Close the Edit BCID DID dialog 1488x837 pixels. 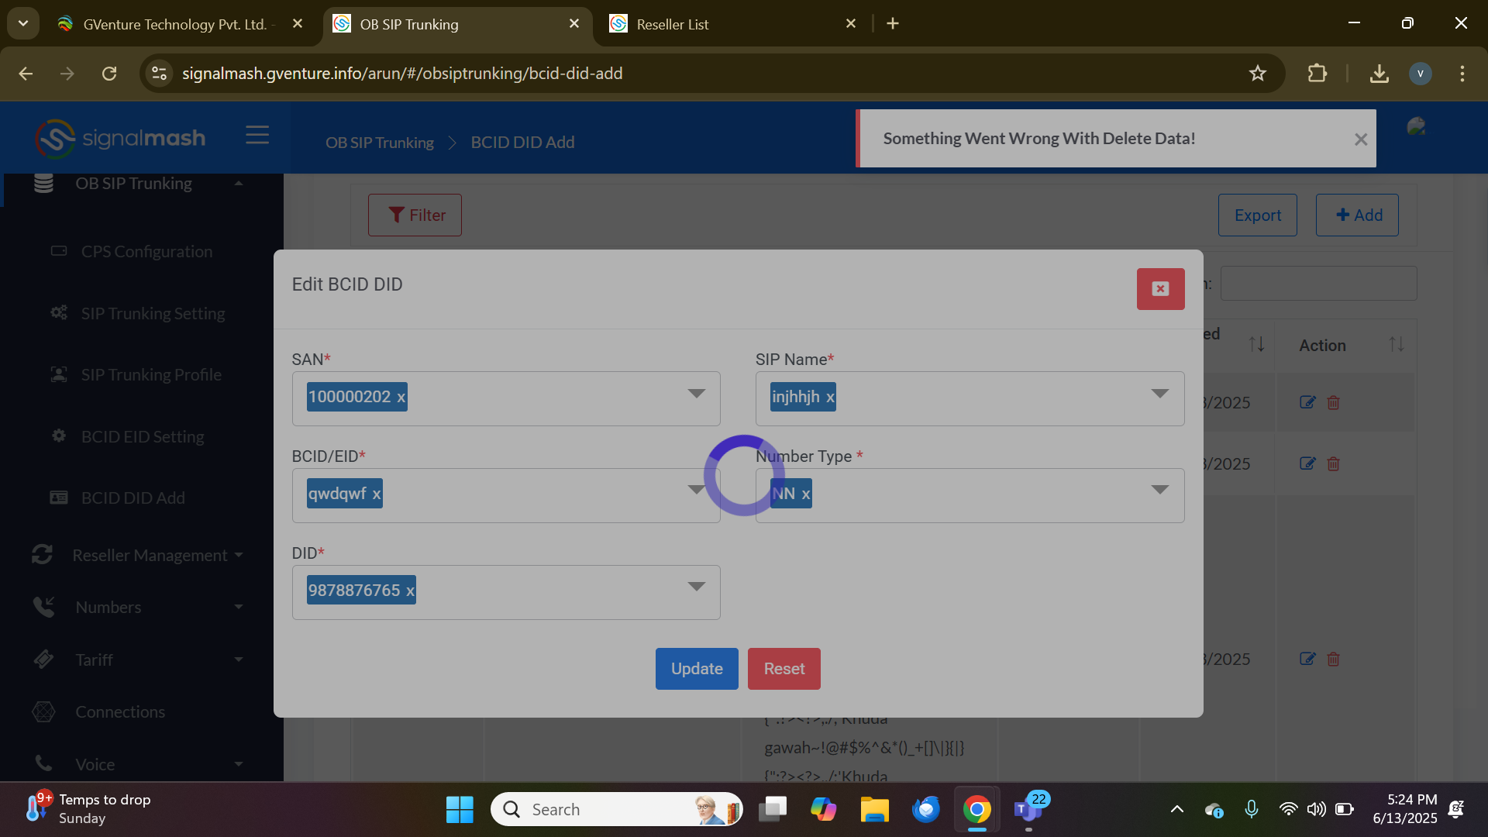1160,289
